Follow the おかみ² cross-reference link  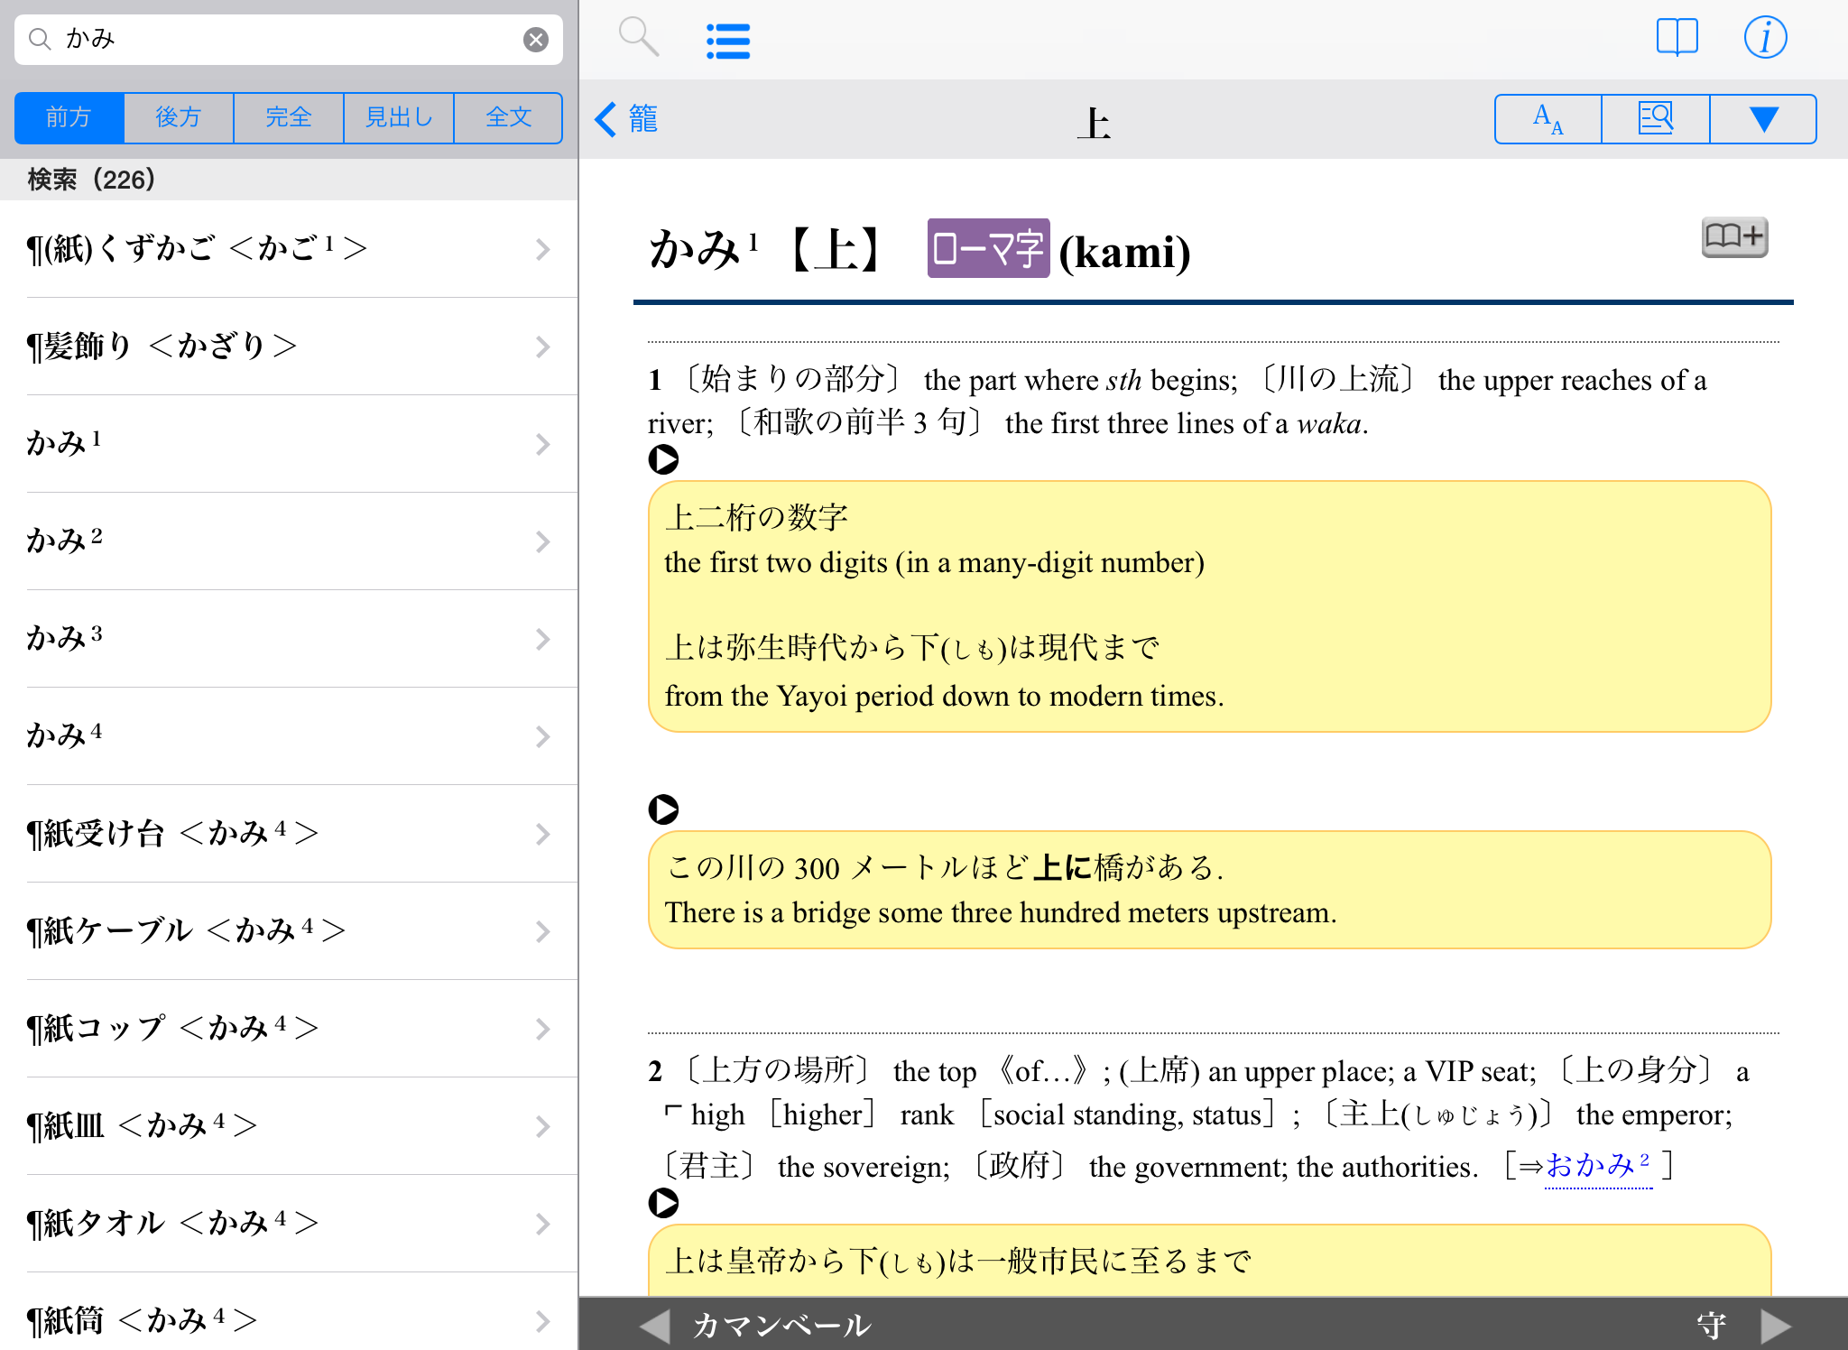1597,1166
